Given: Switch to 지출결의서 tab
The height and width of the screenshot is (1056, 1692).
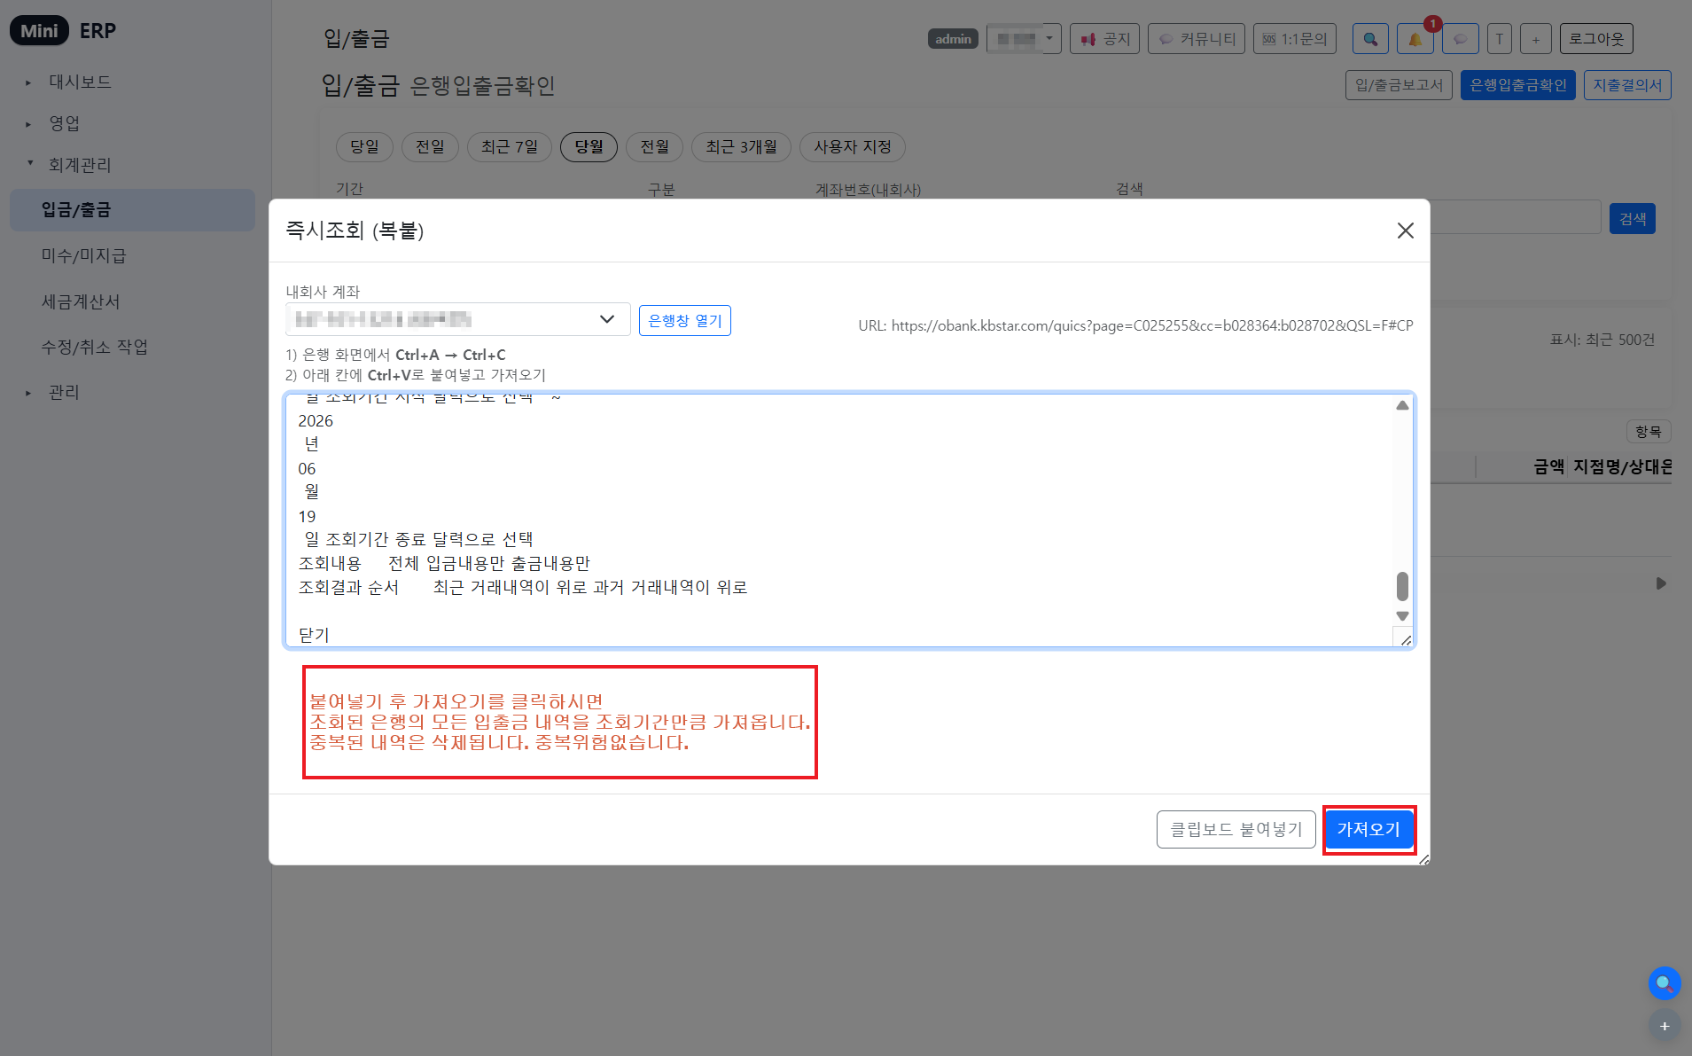Looking at the screenshot, I should (1627, 85).
